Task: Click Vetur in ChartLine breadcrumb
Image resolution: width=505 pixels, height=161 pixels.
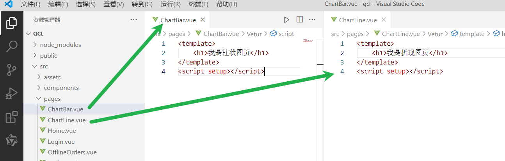Action: (x=435, y=34)
